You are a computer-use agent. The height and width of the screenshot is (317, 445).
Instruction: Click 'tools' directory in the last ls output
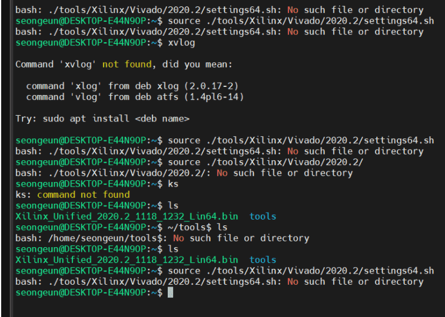click(x=263, y=260)
